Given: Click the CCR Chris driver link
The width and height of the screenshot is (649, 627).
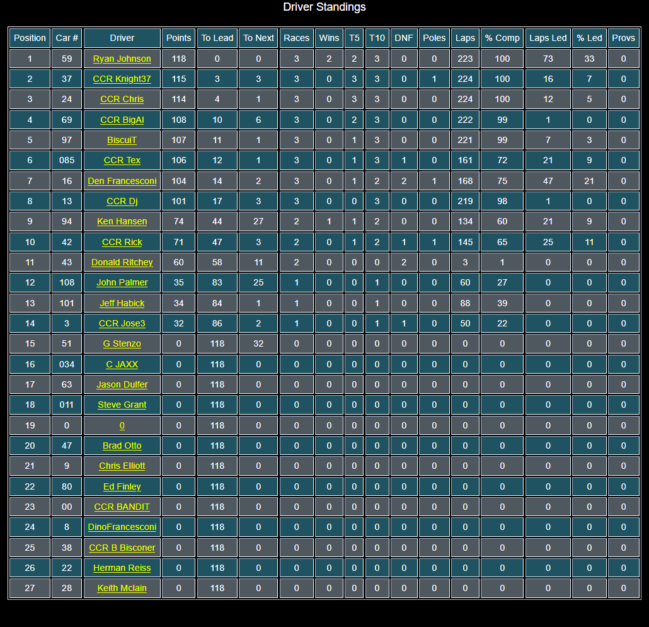Looking at the screenshot, I should 122,100.
